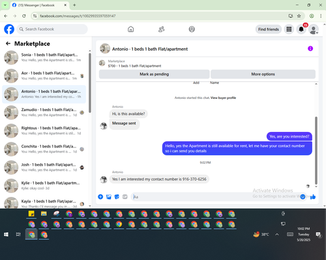This screenshot has width=326, height=260.
Task: Show hidden system tray icons
Action: (277, 235)
